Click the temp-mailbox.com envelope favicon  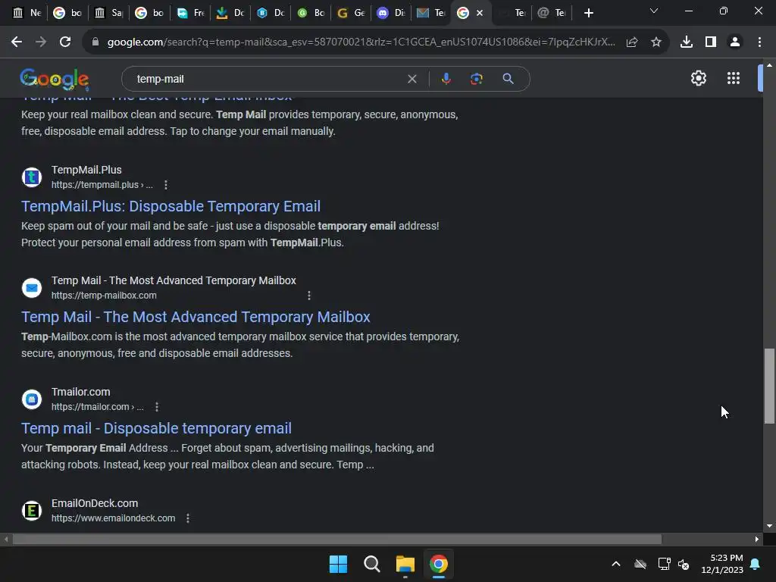(x=32, y=288)
